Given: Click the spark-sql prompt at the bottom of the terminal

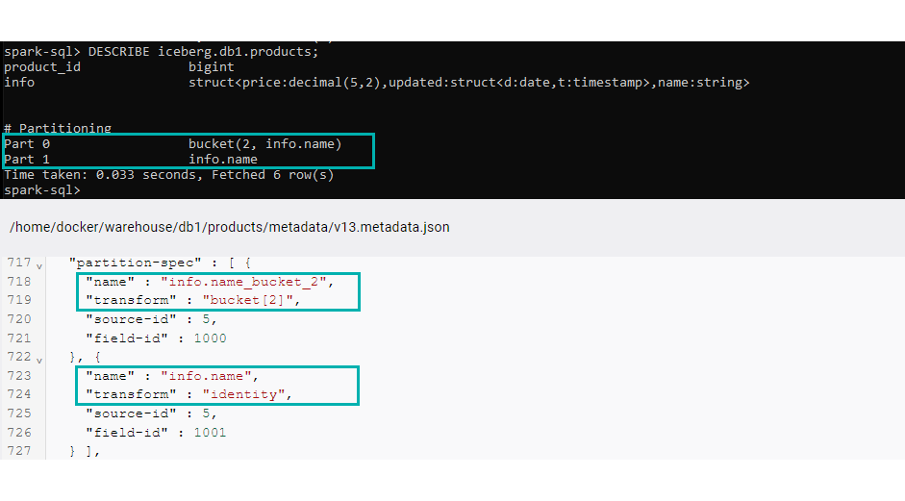Looking at the screenshot, I should [x=42, y=190].
